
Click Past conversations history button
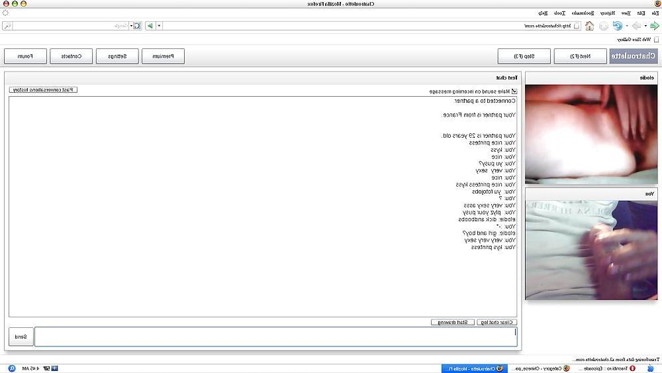(x=43, y=89)
